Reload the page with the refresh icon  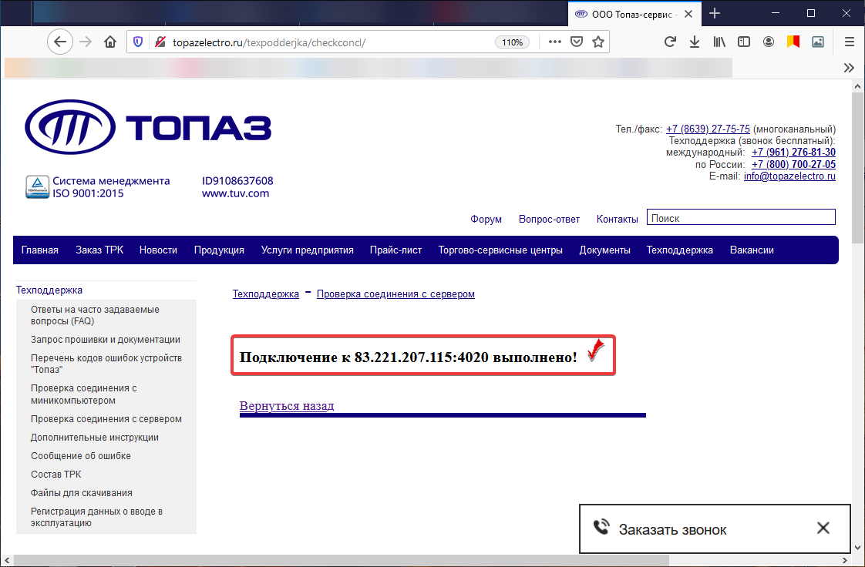(670, 42)
